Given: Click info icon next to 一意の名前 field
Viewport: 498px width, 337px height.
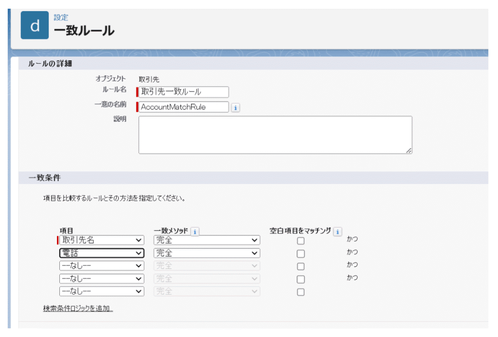Looking at the screenshot, I should [235, 107].
